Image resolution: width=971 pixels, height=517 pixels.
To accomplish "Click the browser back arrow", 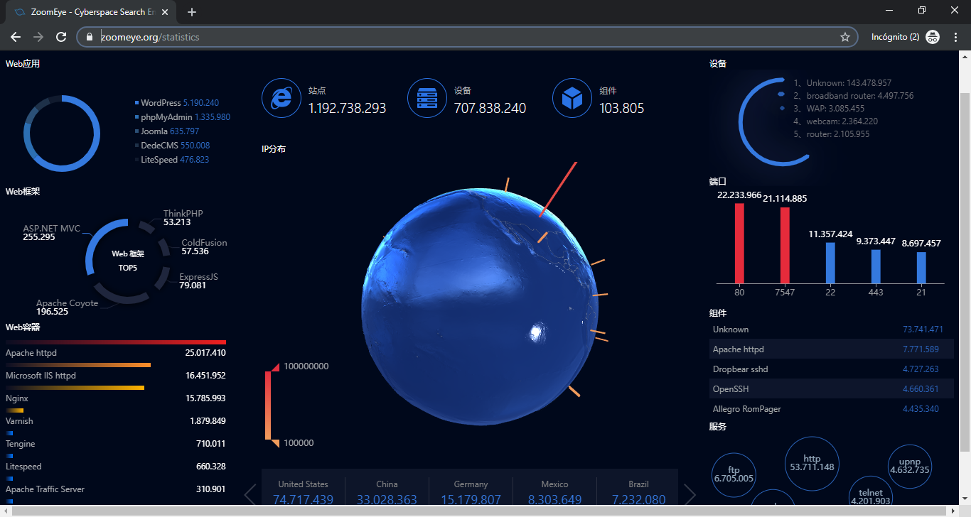I will click(16, 37).
